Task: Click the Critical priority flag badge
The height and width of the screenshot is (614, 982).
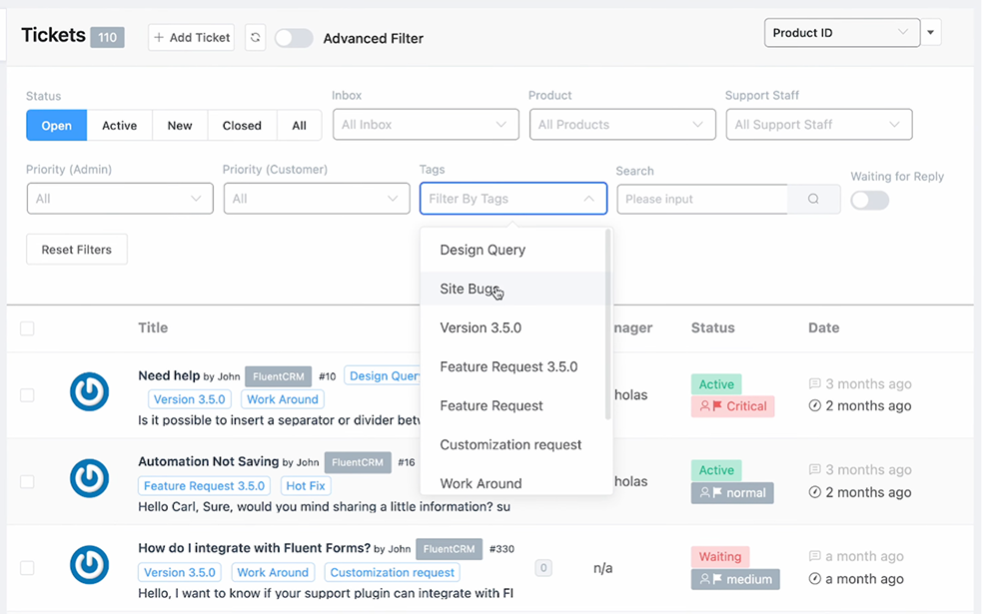Action: [x=732, y=406]
